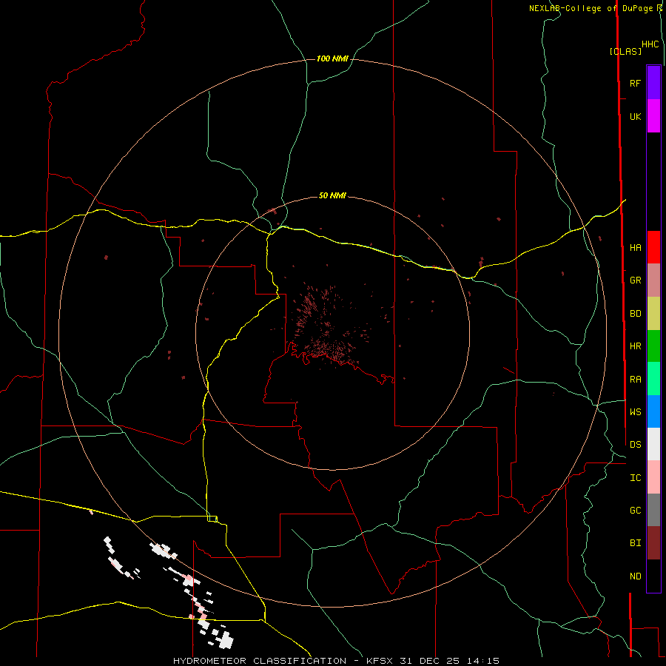Click the UK magenta legend swatch

click(653, 116)
